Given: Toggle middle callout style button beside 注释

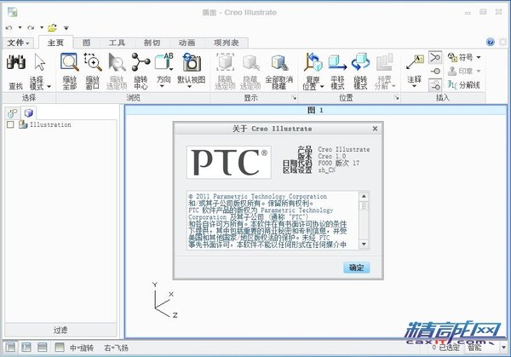Looking at the screenshot, I should coord(435,72).
